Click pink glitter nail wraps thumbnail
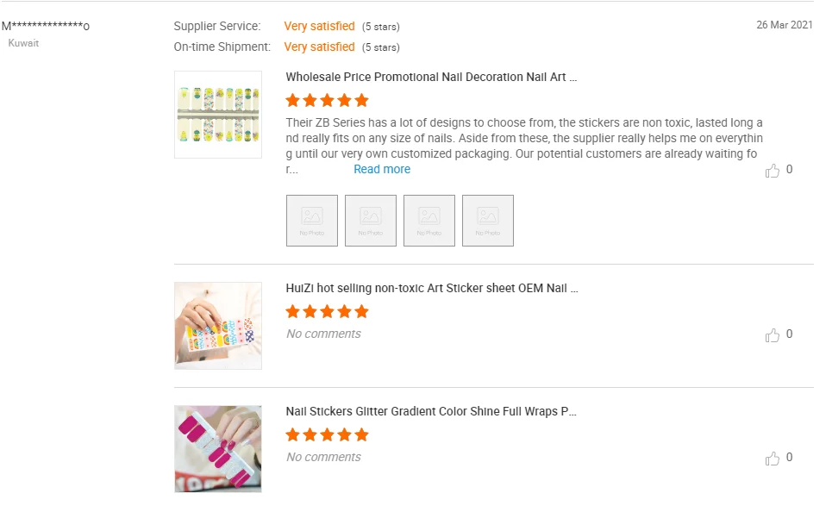Screen dimensions: 832x512 pos(218,449)
